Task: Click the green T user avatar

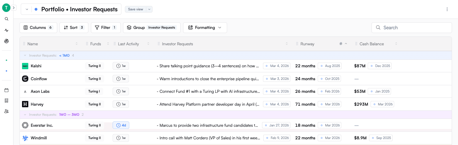Action: [x=6, y=8]
